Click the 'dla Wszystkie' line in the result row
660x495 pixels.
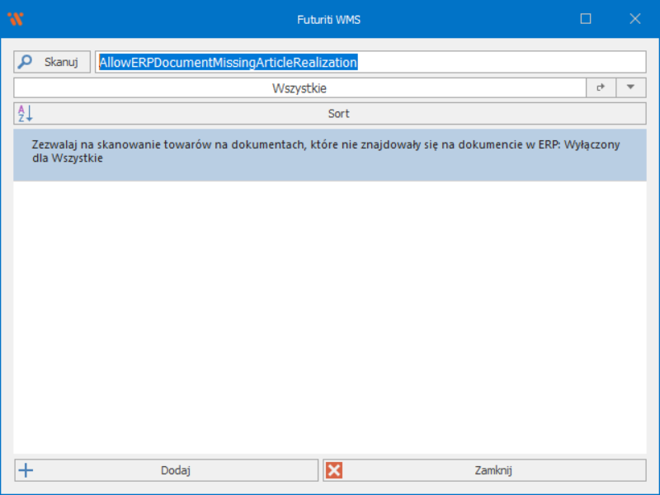[x=68, y=158]
